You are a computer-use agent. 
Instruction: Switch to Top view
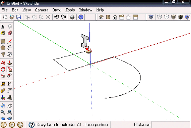click(108, 17)
